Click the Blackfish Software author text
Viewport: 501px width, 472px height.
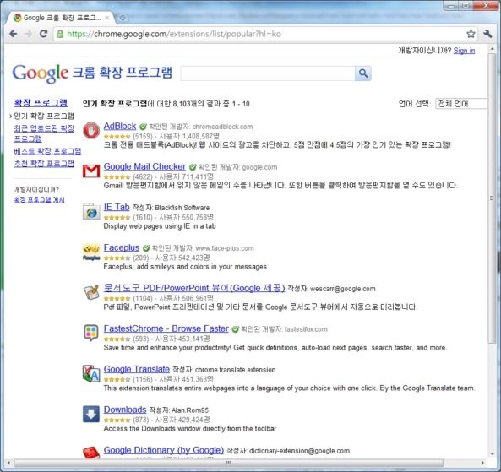click(x=182, y=208)
